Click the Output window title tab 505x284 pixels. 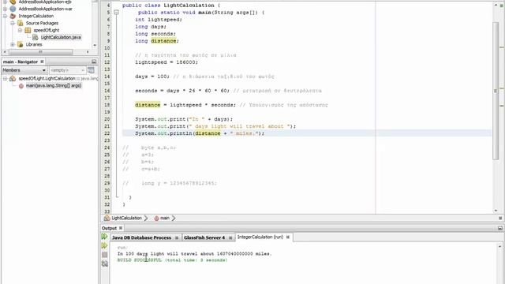pyautogui.click(x=109, y=228)
